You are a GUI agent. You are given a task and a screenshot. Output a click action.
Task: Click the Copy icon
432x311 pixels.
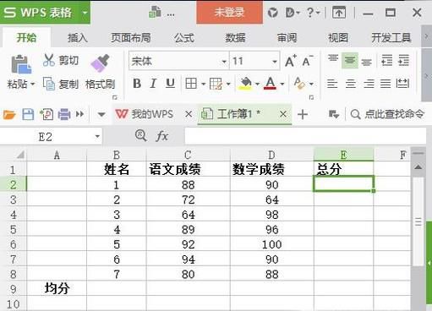pyautogui.click(x=49, y=84)
